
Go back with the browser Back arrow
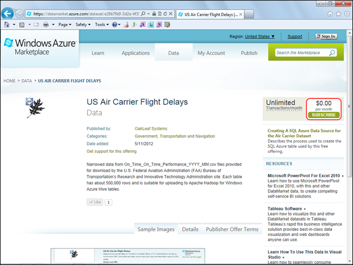tap(8, 14)
